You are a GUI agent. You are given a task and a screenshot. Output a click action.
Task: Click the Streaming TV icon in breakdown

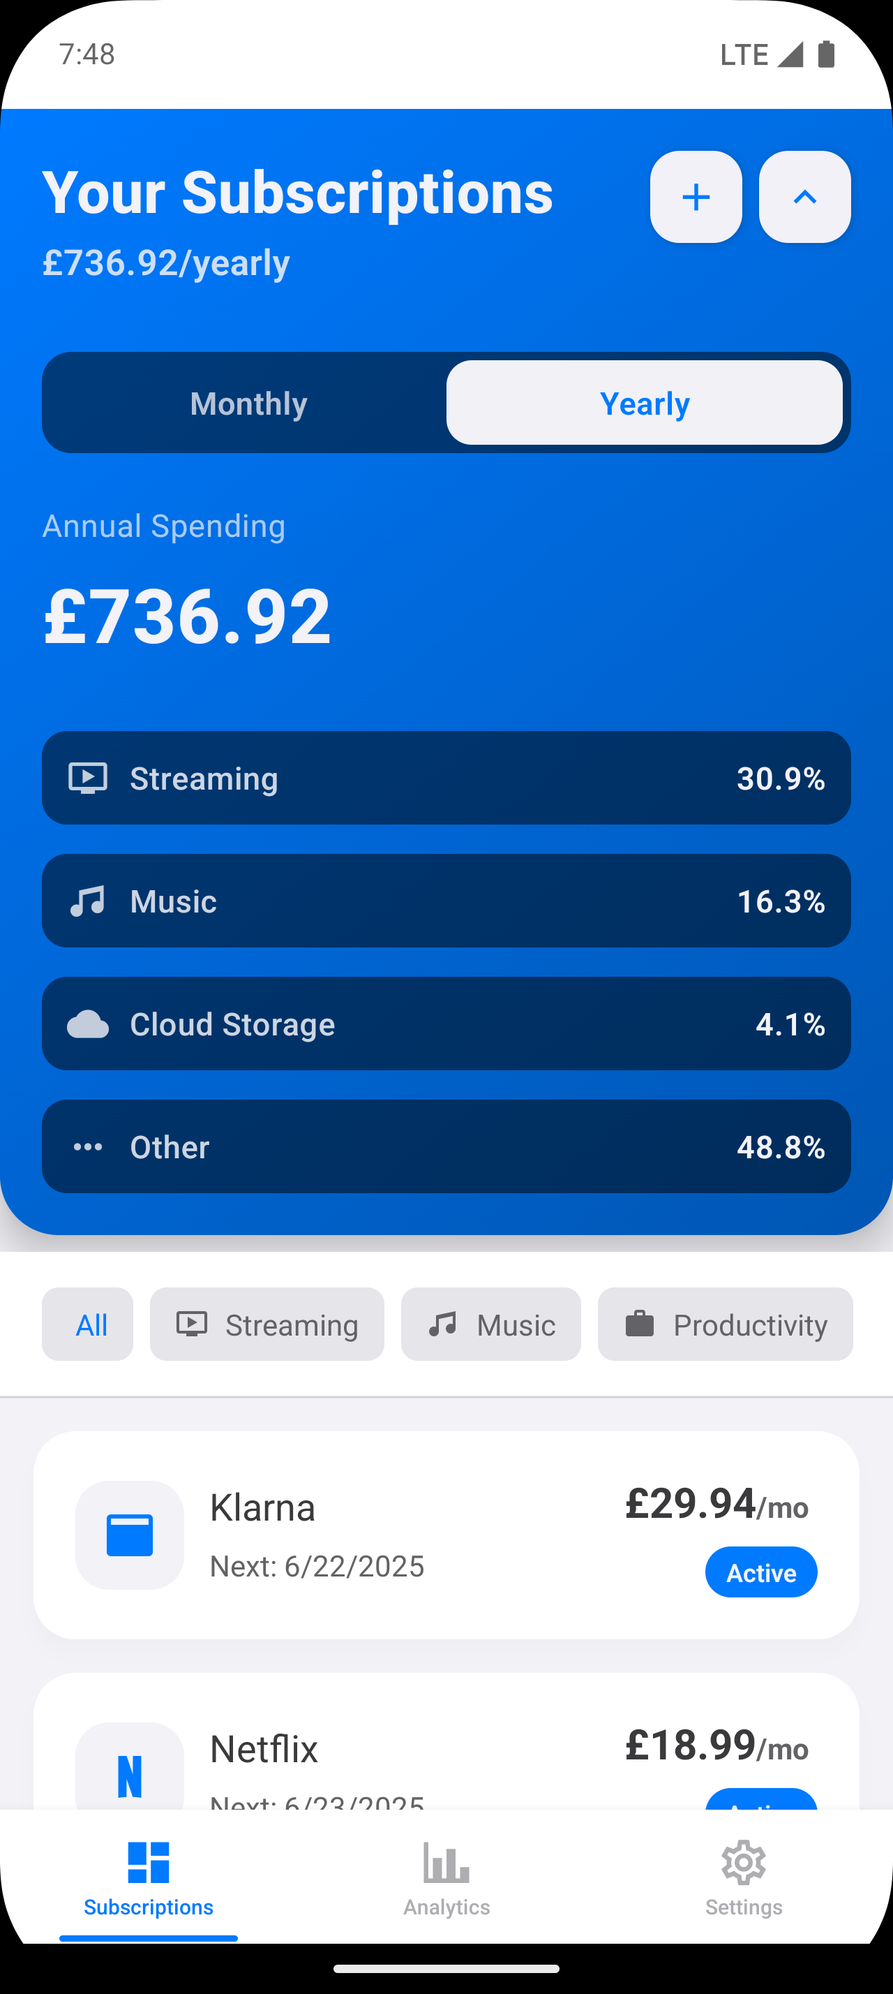click(x=88, y=778)
